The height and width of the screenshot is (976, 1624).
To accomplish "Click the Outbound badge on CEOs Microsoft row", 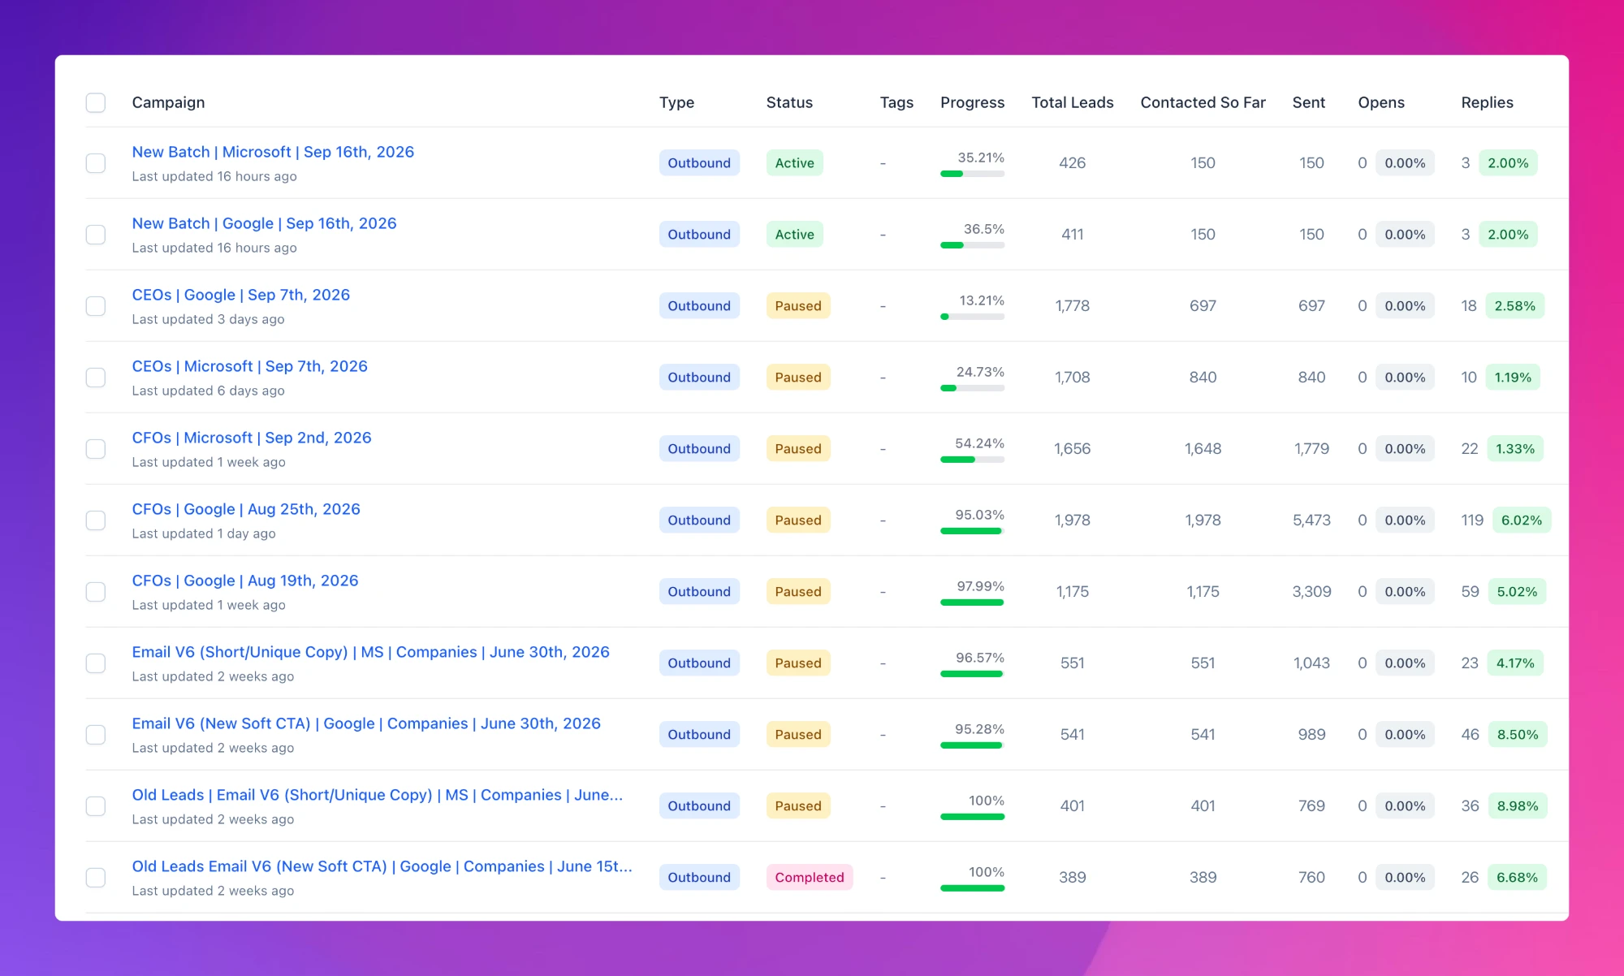I will [699, 378].
